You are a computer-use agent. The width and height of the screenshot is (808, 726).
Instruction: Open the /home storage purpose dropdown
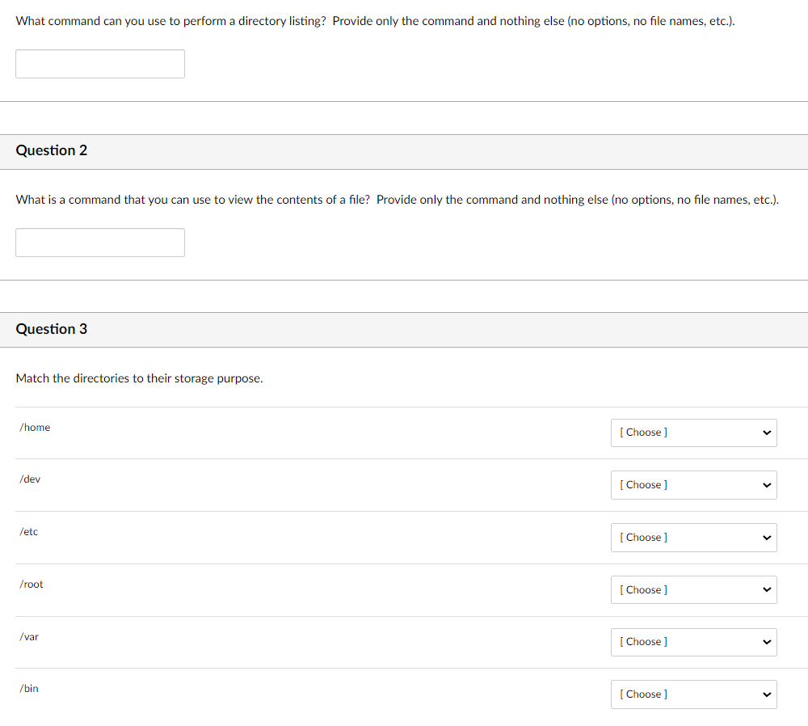tap(693, 433)
